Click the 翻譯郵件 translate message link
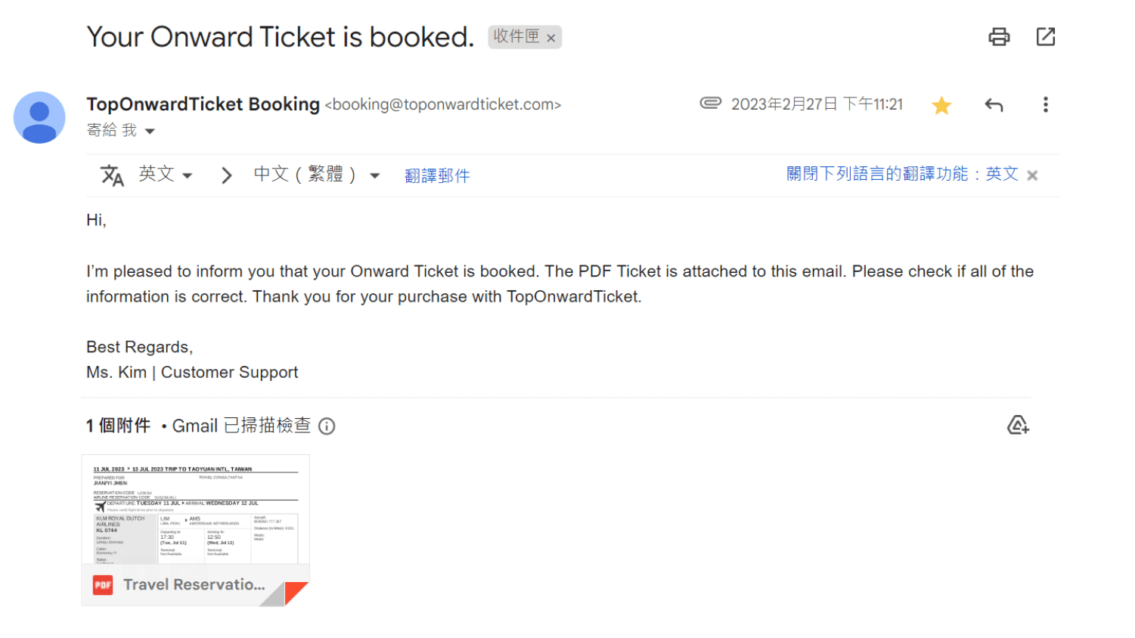Image resolution: width=1135 pixels, height=638 pixels. [x=437, y=176]
